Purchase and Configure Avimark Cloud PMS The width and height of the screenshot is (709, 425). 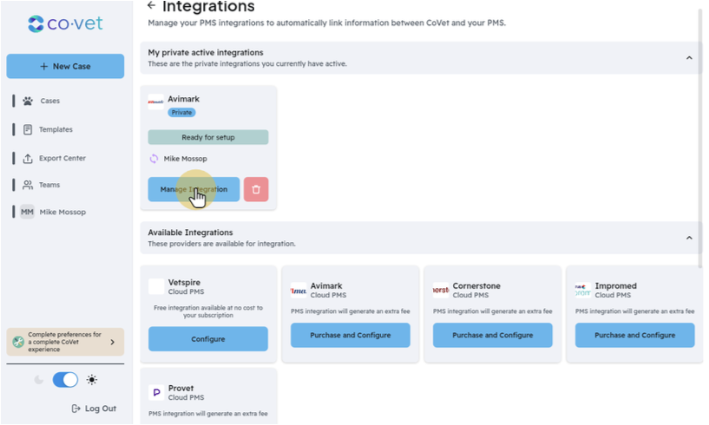351,336
